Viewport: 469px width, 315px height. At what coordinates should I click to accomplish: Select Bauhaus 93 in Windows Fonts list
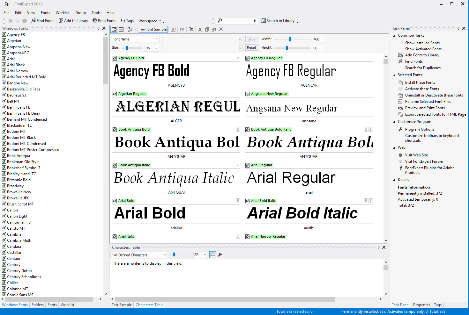coord(17,95)
